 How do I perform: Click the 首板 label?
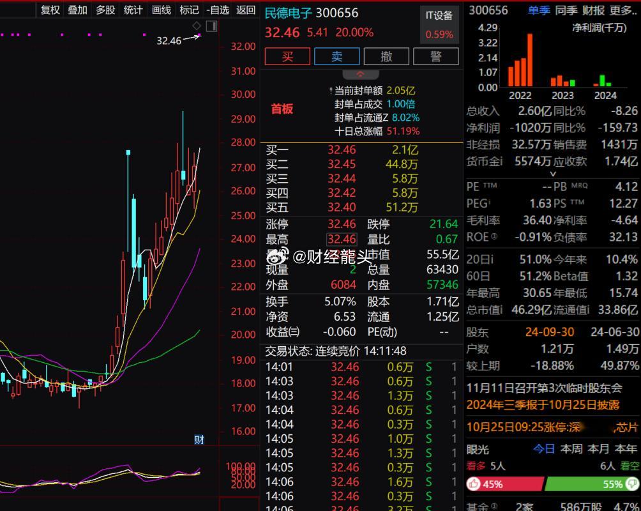(282, 109)
